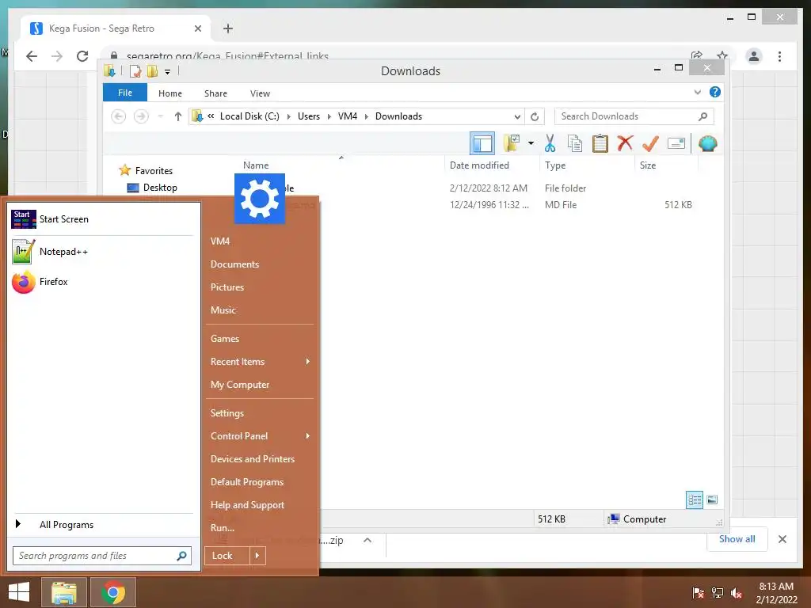Screen dimensions: 811x608
Task: Click the start menu search magnifier icon
Action: (181, 556)
